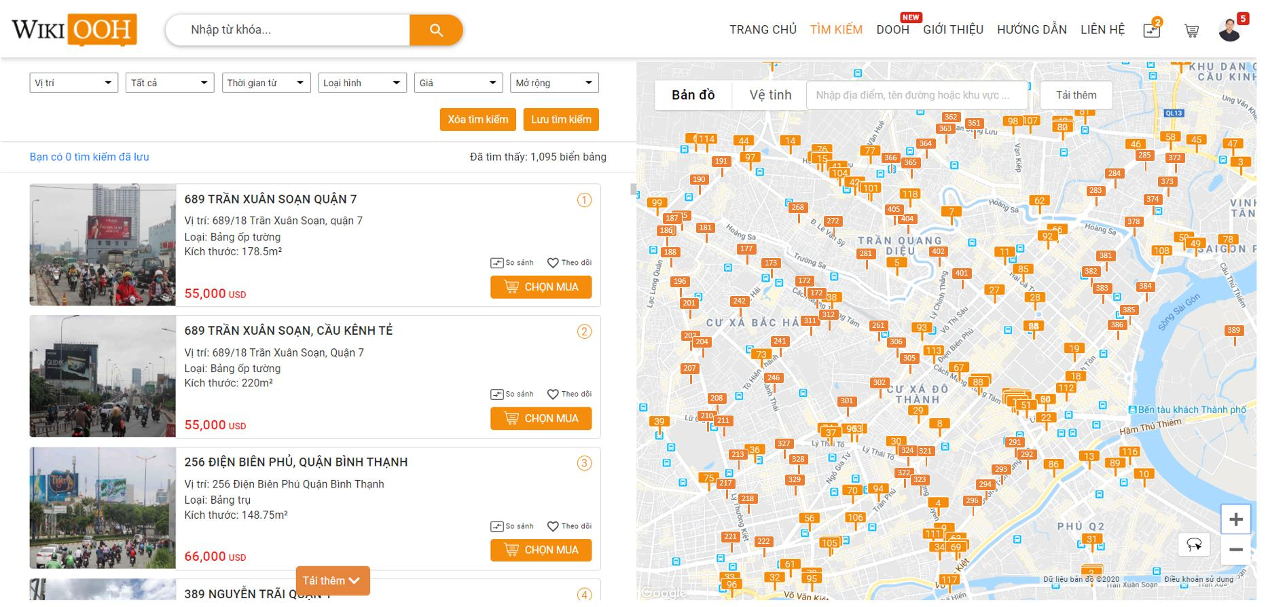Image resolution: width=1268 pixels, height=607 pixels.
Task: Open the shopping cart icon
Action: [1191, 31]
